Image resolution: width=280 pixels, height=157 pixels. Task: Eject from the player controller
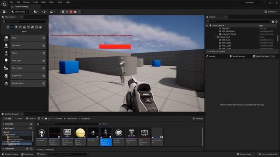pos(75,12)
